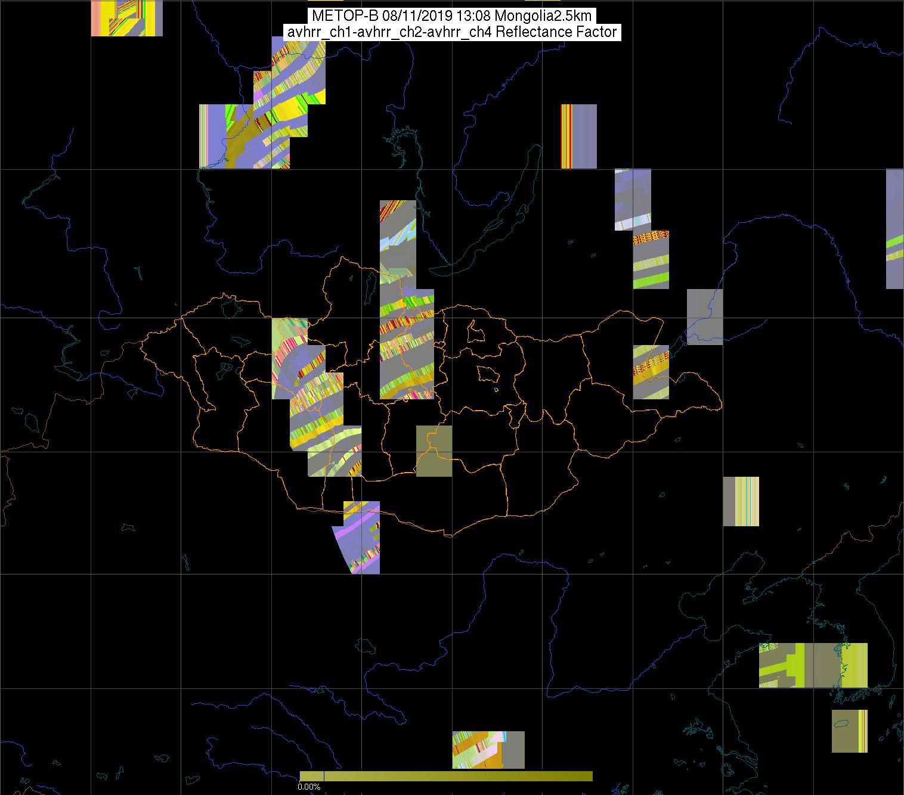Click the olive color scale bar

pos(446,776)
